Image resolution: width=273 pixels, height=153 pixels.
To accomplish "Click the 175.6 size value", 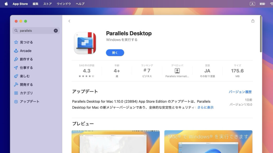I will tap(237, 71).
